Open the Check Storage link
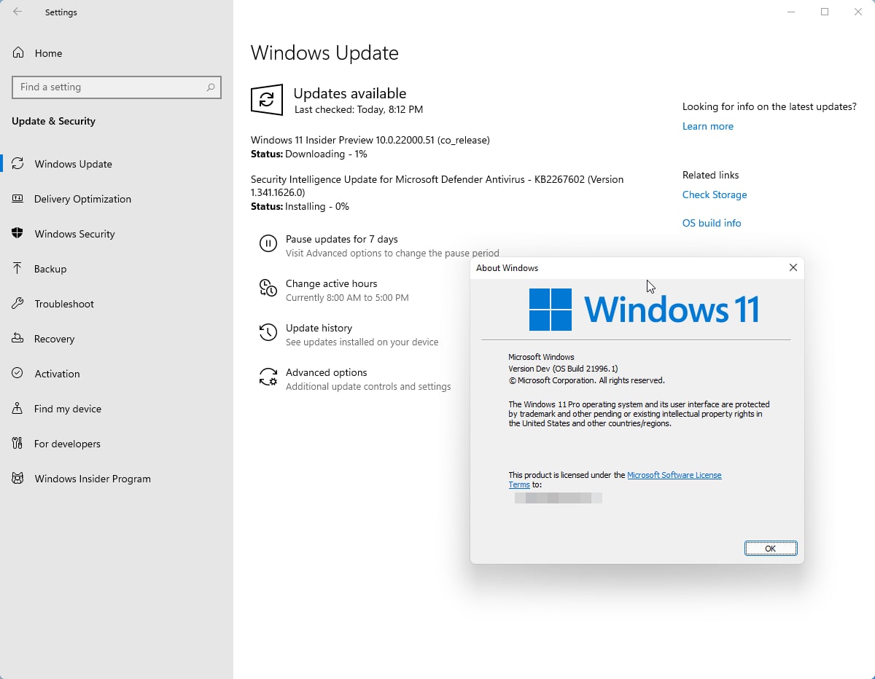This screenshot has height=679, width=875. [715, 195]
